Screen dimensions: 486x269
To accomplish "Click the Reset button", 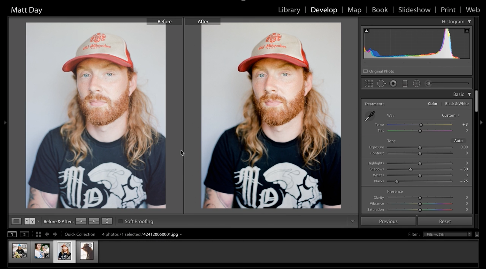I will pyautogui.click(x=445, y=221).
